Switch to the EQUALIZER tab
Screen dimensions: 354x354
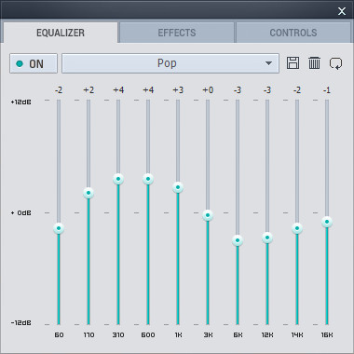(x=61, y=33)
